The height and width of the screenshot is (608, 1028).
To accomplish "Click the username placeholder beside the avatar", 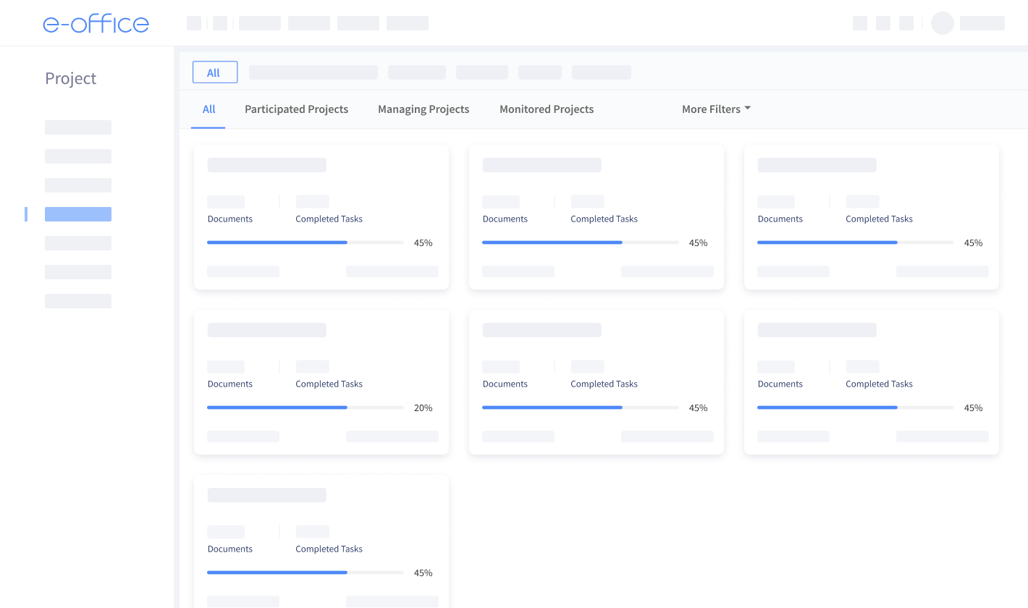I will tap(982, 23).
